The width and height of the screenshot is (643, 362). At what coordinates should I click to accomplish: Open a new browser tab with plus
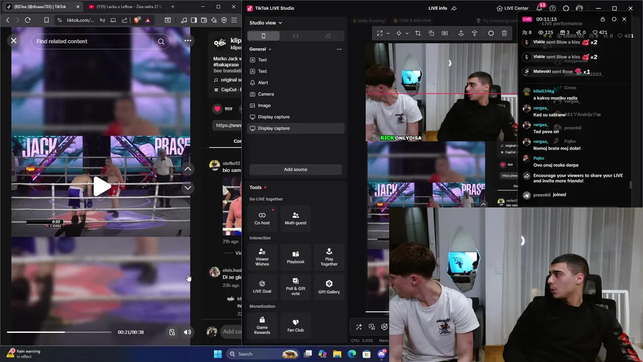pos(173,7)
